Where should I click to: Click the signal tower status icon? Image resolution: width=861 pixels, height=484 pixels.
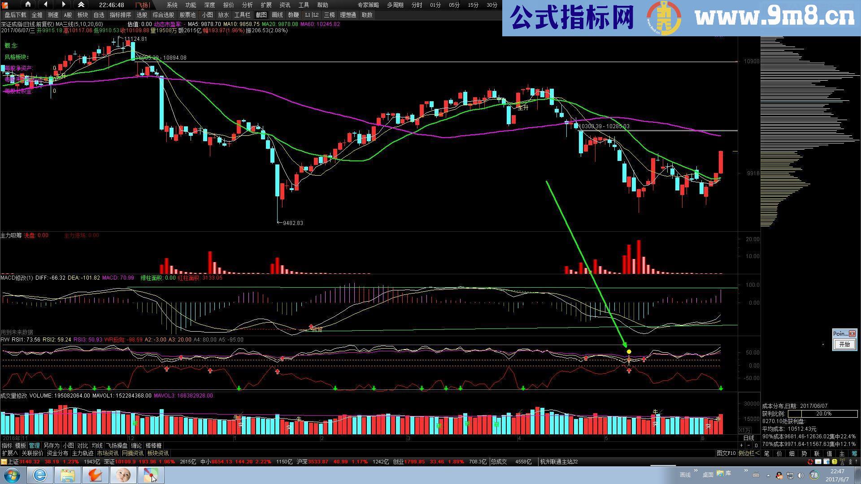842,462
